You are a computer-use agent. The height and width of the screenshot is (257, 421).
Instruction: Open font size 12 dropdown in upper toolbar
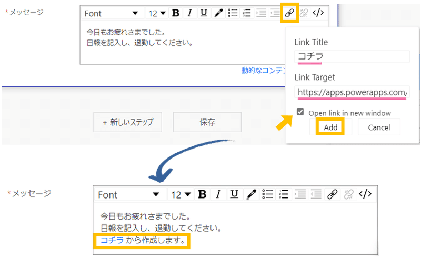[x=157, y=13]
